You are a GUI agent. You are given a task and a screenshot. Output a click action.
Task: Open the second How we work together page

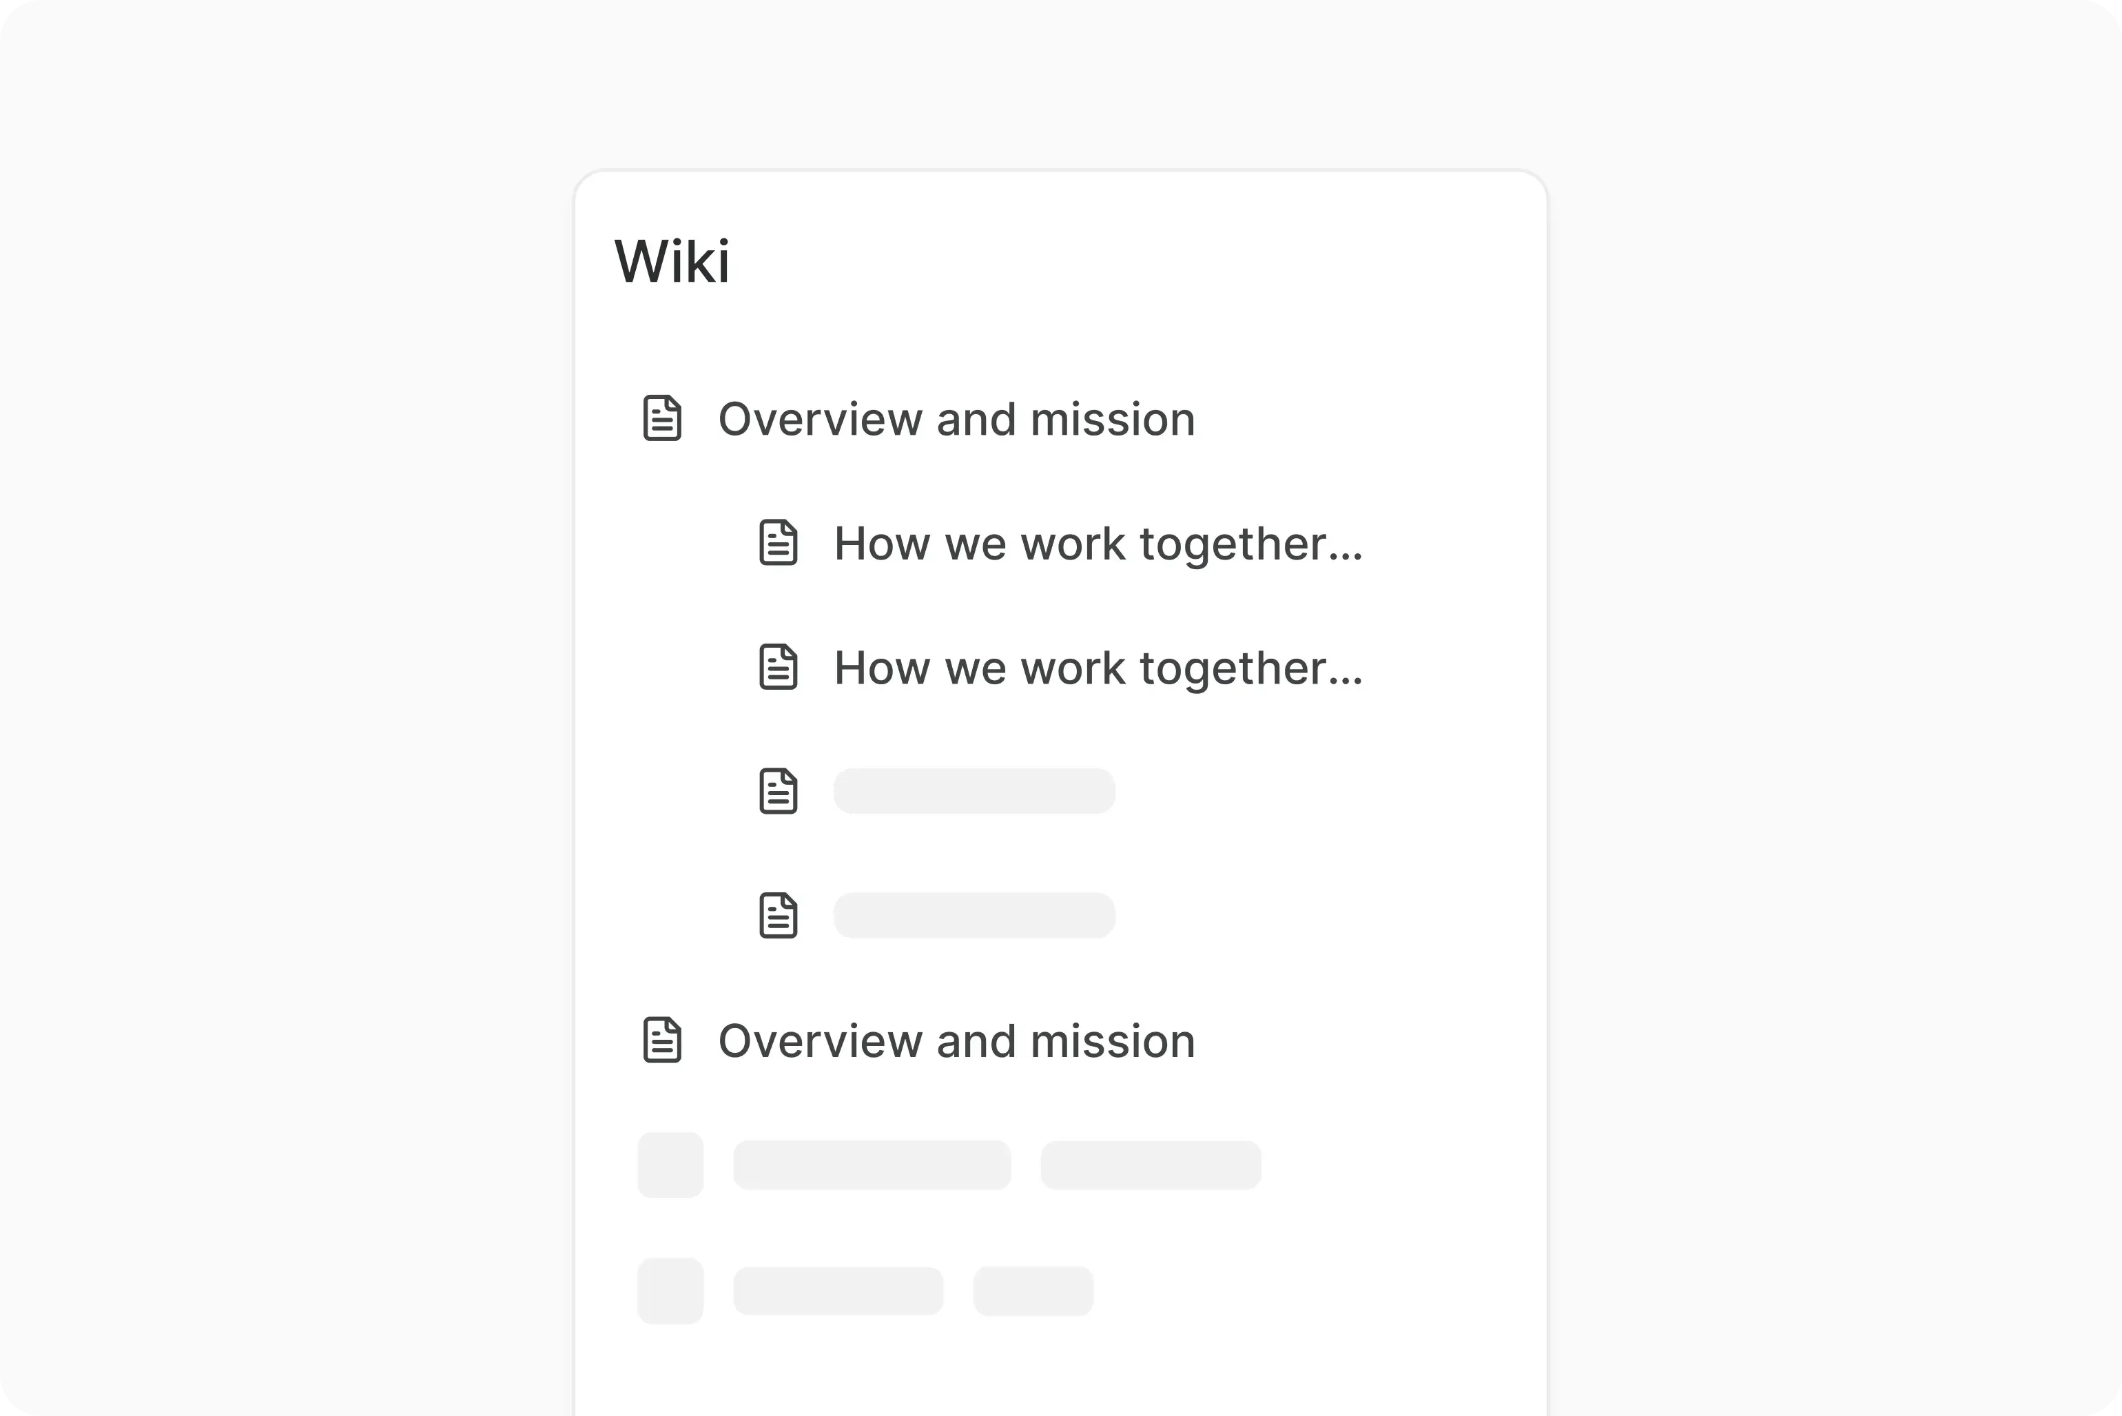tap(1097, 668)
